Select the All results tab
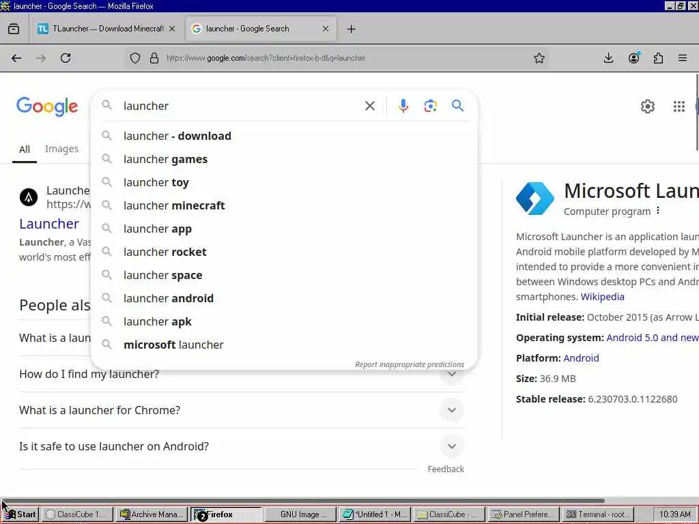 [x=25, y=149]
